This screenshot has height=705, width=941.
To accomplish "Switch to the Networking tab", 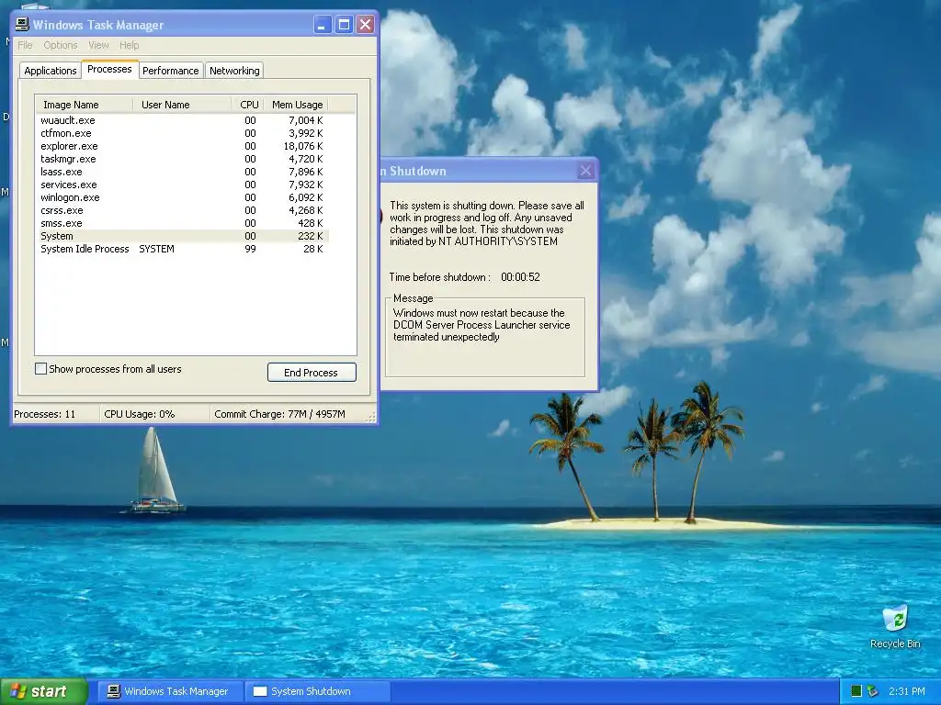I will click(x=234, y=70).
